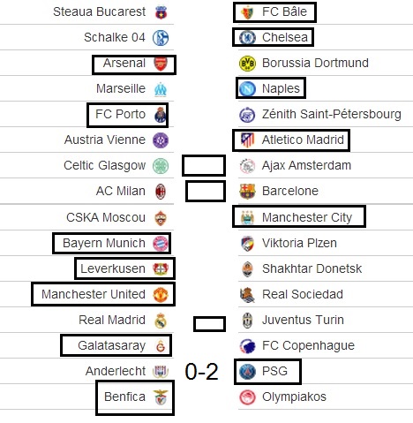Open the Zénith Saint-Pétersbourg team name

332,114
